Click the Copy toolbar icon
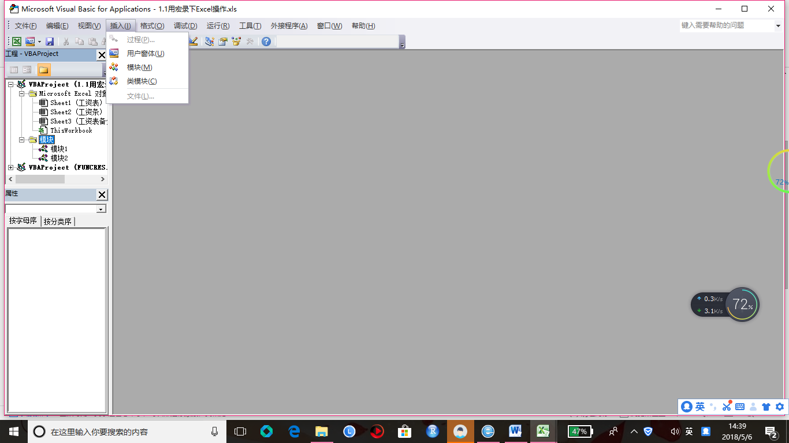 [x=79, y=42]
